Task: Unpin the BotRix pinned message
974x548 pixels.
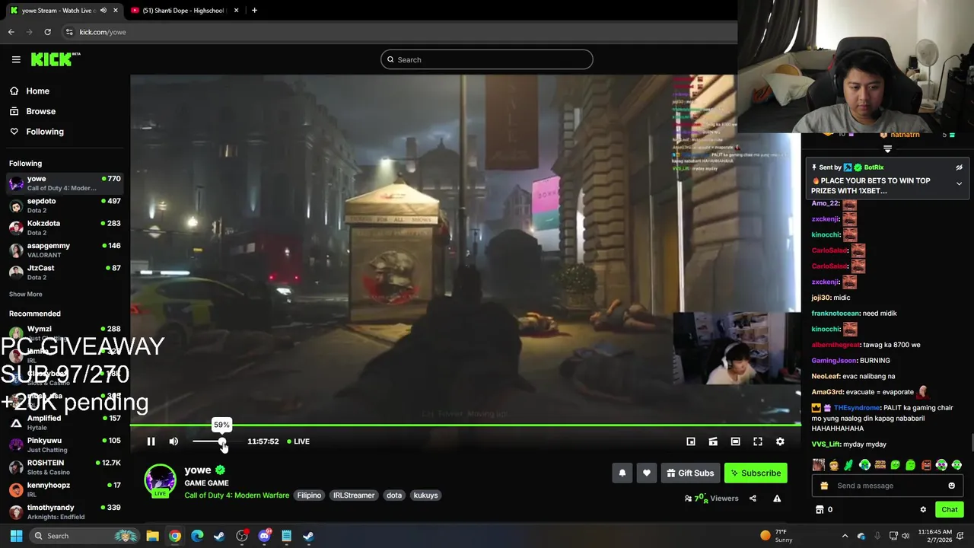Action: 959,167
